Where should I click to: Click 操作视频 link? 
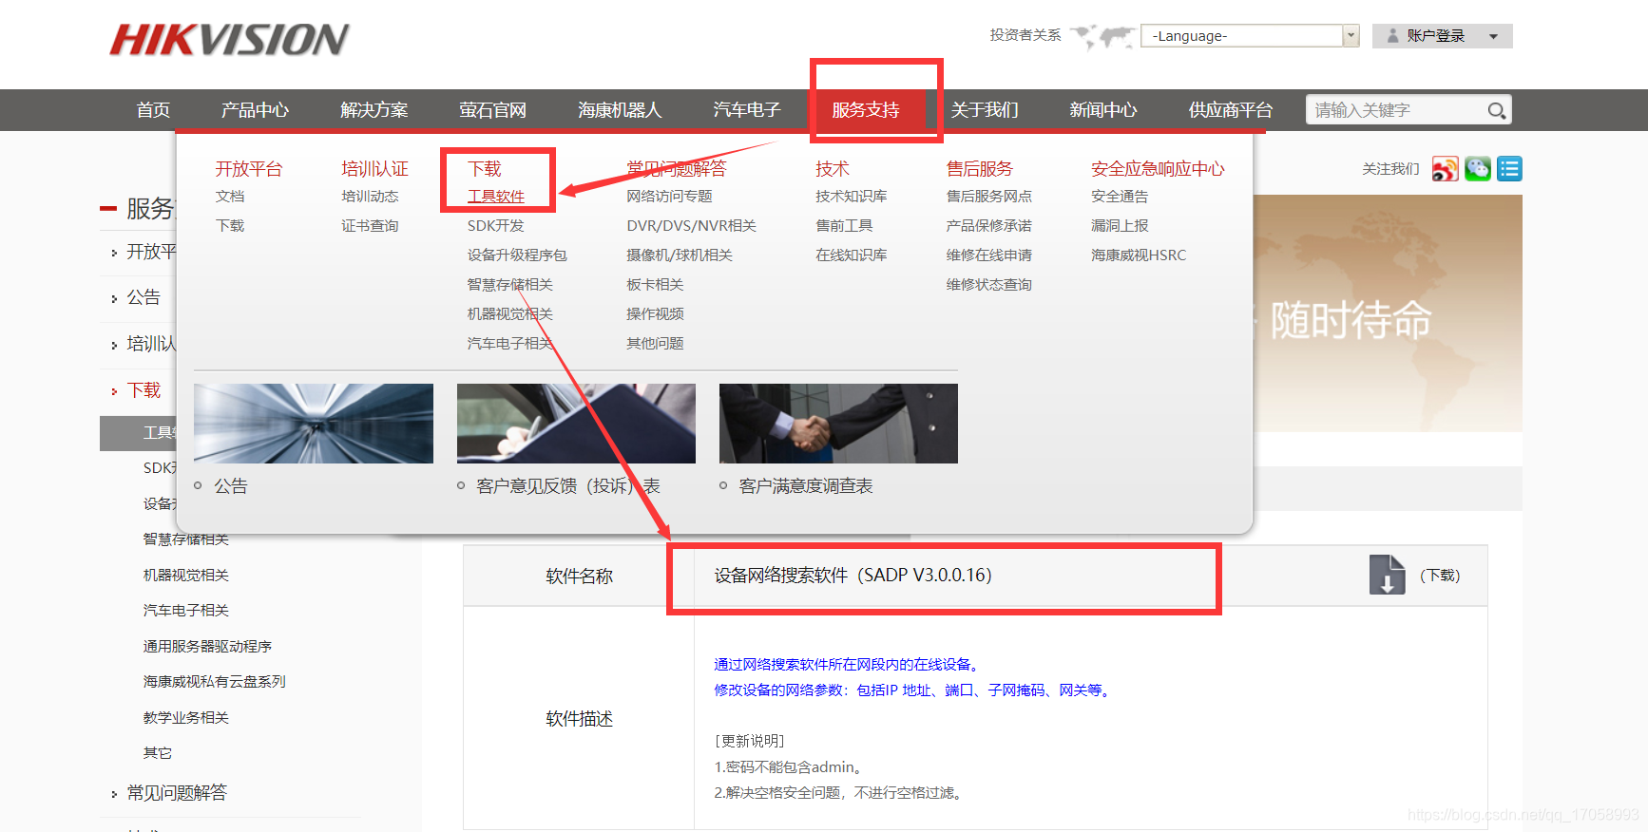click(x=655, y=314)
